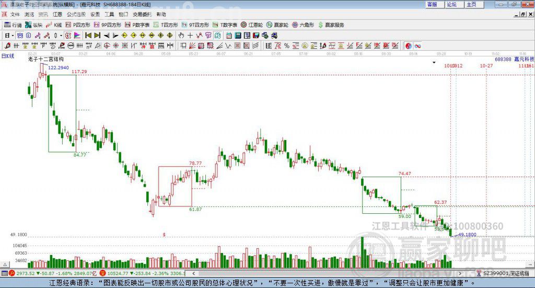The height and width of the screenshot is (288, 535).
Task: Open the 设置 menu
Action: pos(95,14)
